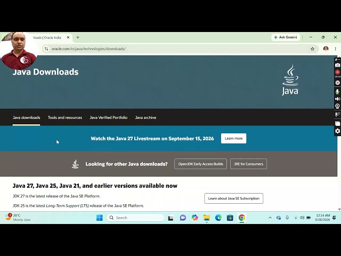Open Task View on the taskbar
Image resolution: width=341 pixels, height=256 pixels.
[x=171, y=218]
